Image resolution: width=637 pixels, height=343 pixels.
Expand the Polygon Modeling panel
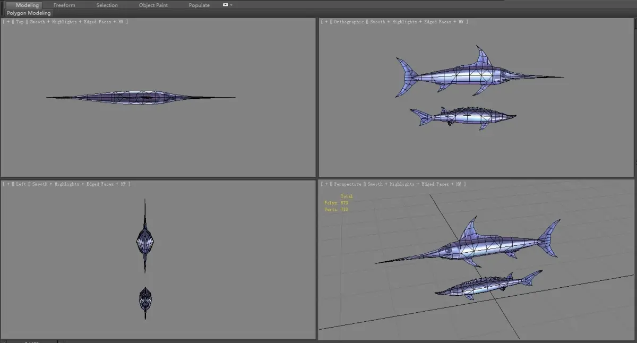tap(29, 13)
